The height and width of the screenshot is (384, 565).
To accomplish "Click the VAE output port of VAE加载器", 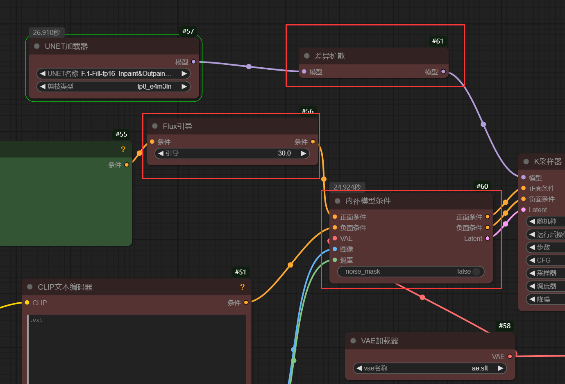I will coord(510,357).
